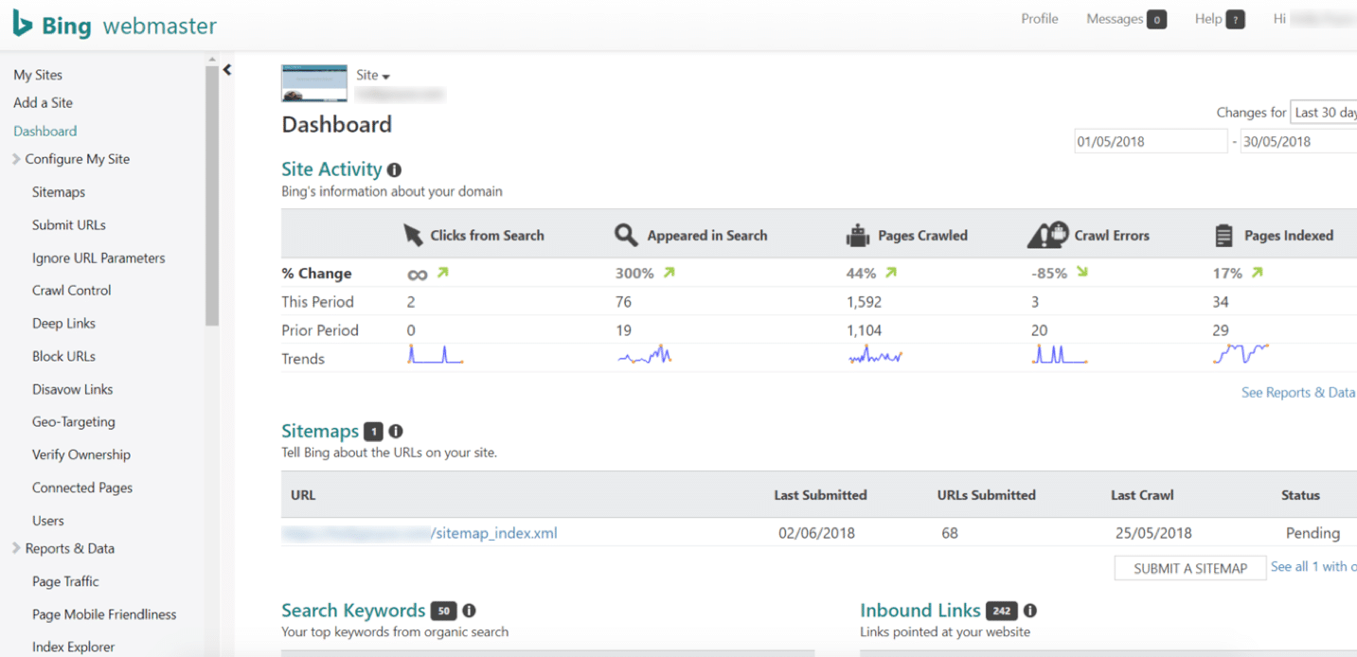Click the Appeared in Search magnifier icon
Image resolution: width=1357 pixels, height=657 pixels.
click(x=625, y=236)
